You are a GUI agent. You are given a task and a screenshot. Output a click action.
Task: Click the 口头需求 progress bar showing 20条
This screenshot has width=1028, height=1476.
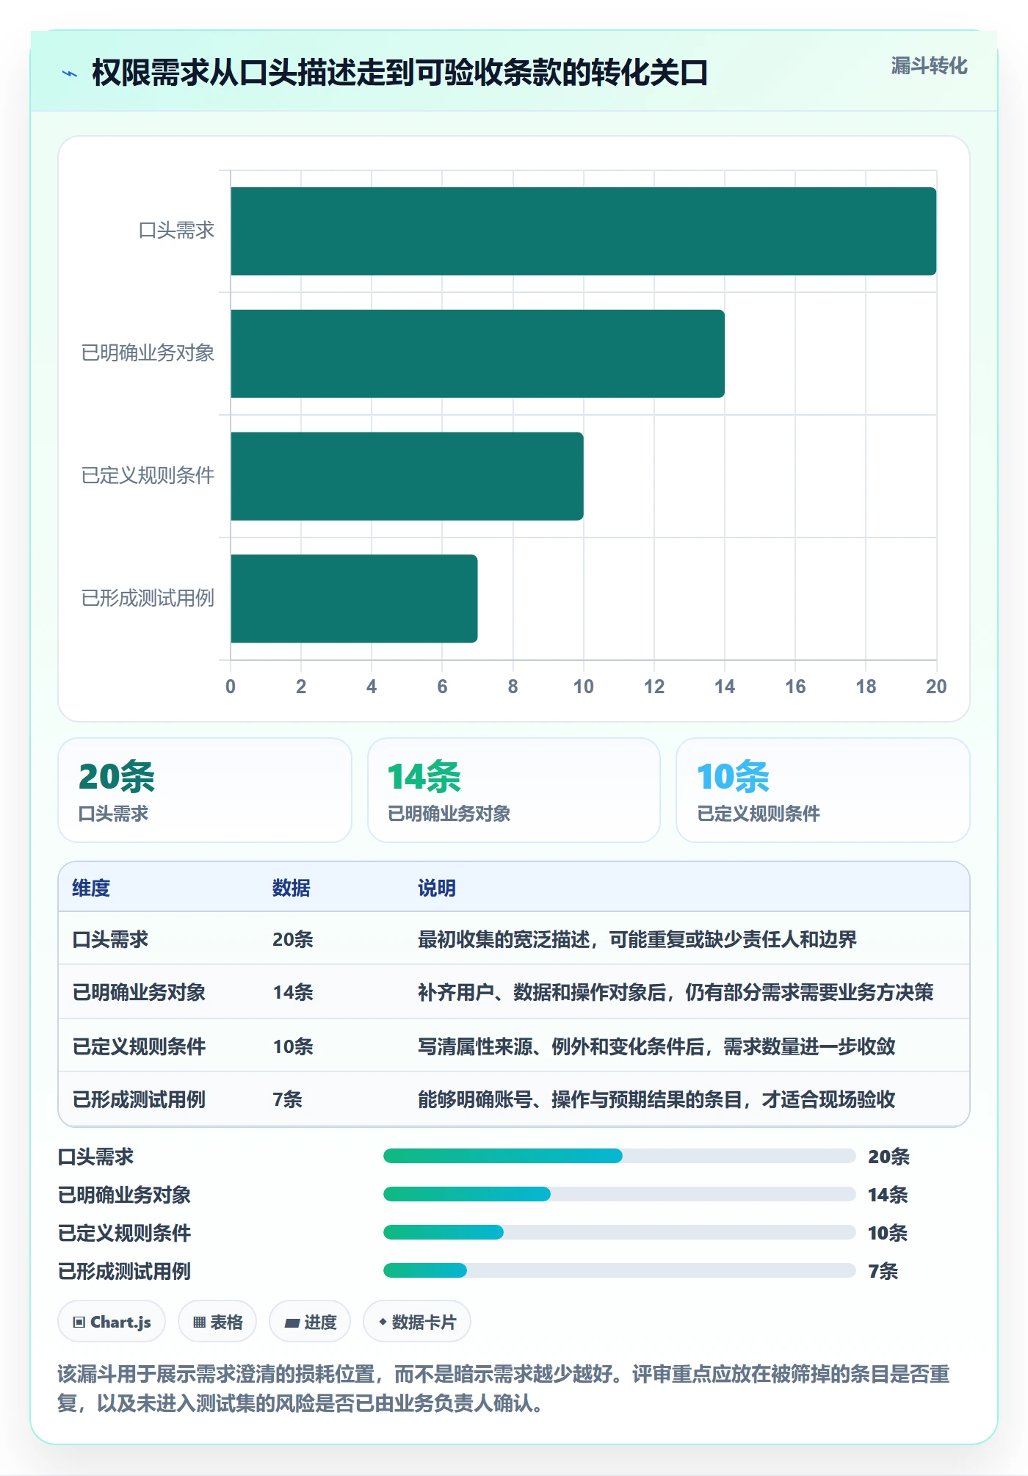click(620, 1156)
